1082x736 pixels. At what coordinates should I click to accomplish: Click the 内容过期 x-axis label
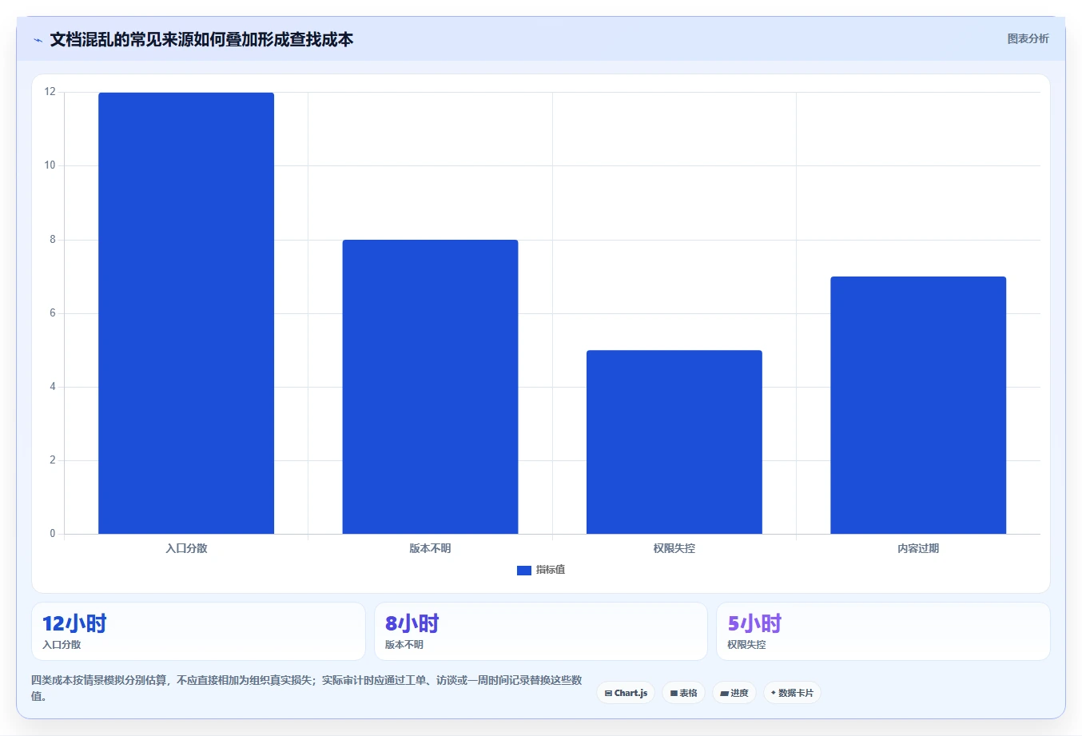click(918, 548)
